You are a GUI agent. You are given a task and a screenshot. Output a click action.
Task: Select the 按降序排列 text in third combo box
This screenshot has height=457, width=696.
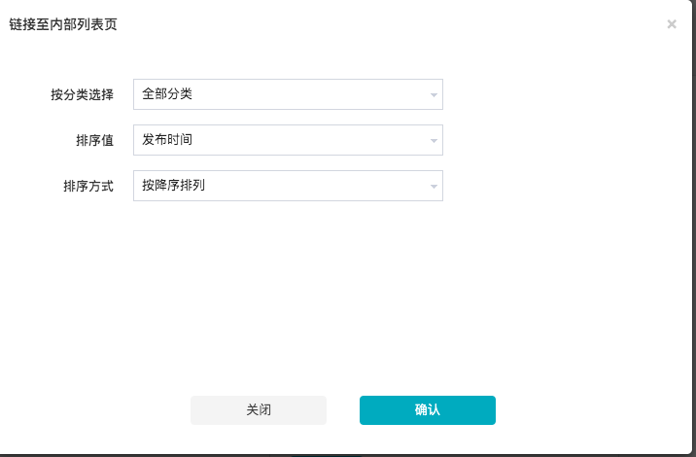coord(173,185)
